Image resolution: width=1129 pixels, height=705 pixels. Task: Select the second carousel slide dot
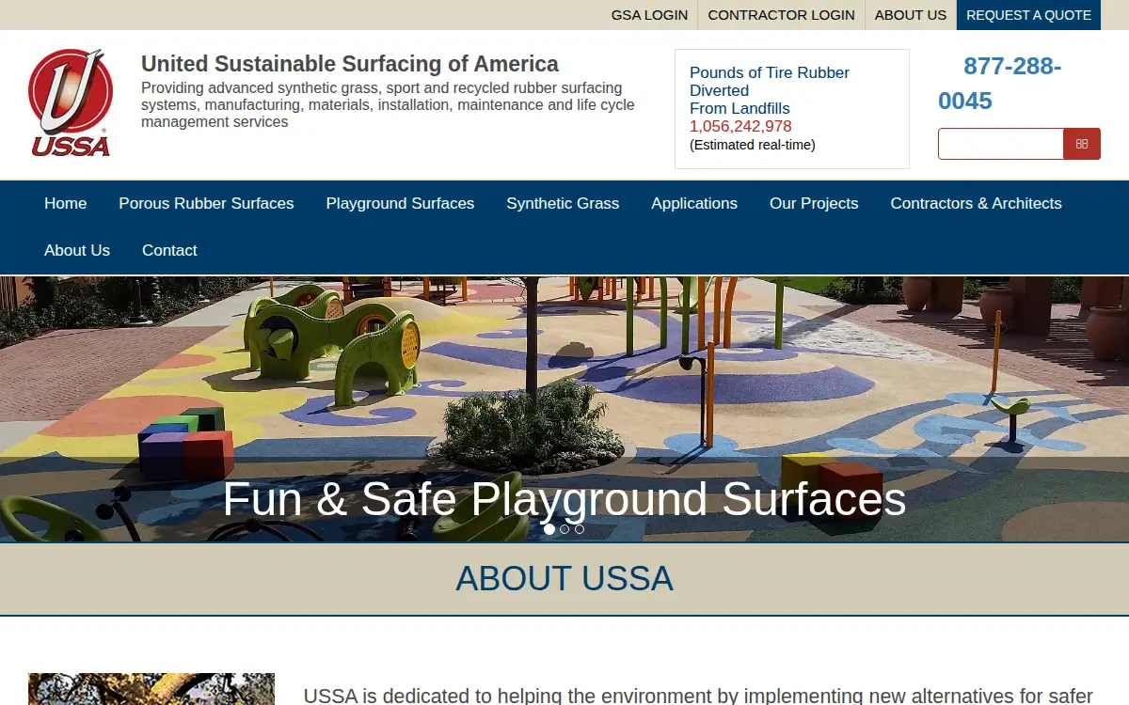click(564, 529)
